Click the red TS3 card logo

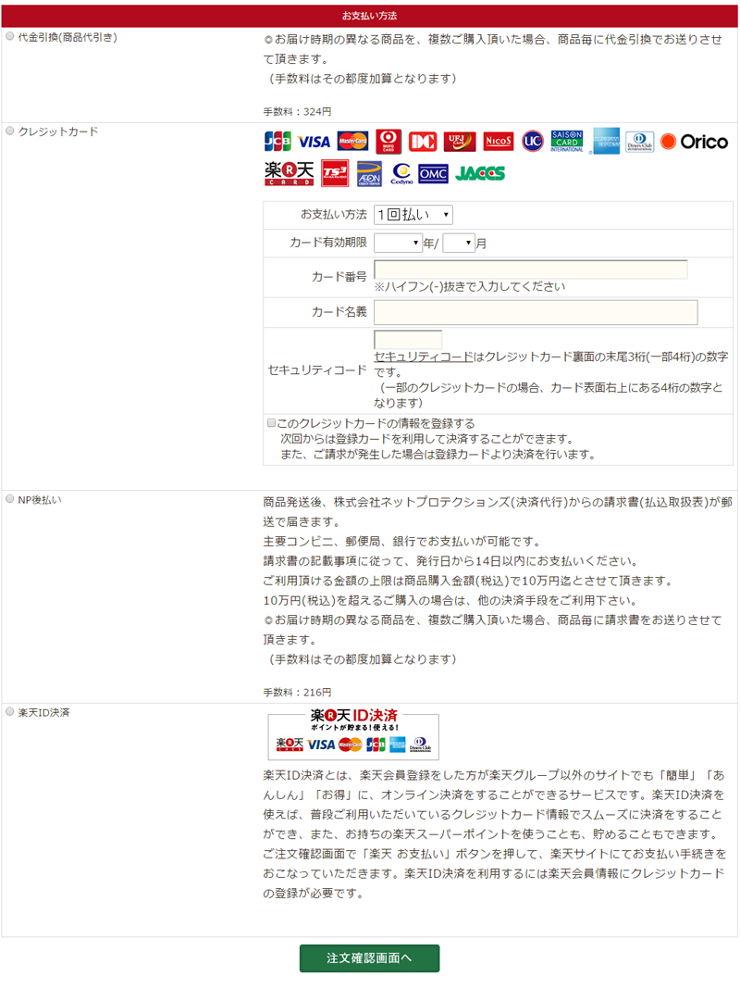(x=335, y=173)
